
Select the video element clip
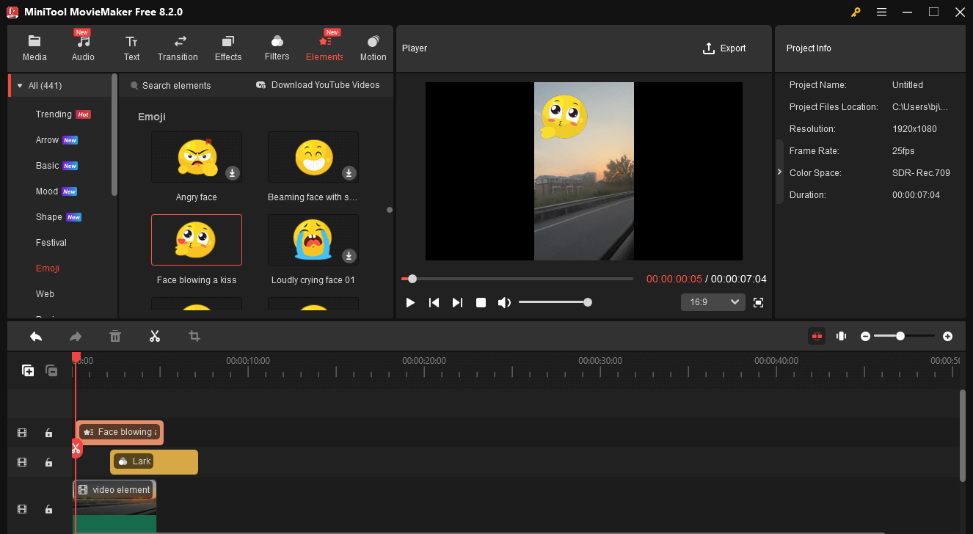coord(114,506)
